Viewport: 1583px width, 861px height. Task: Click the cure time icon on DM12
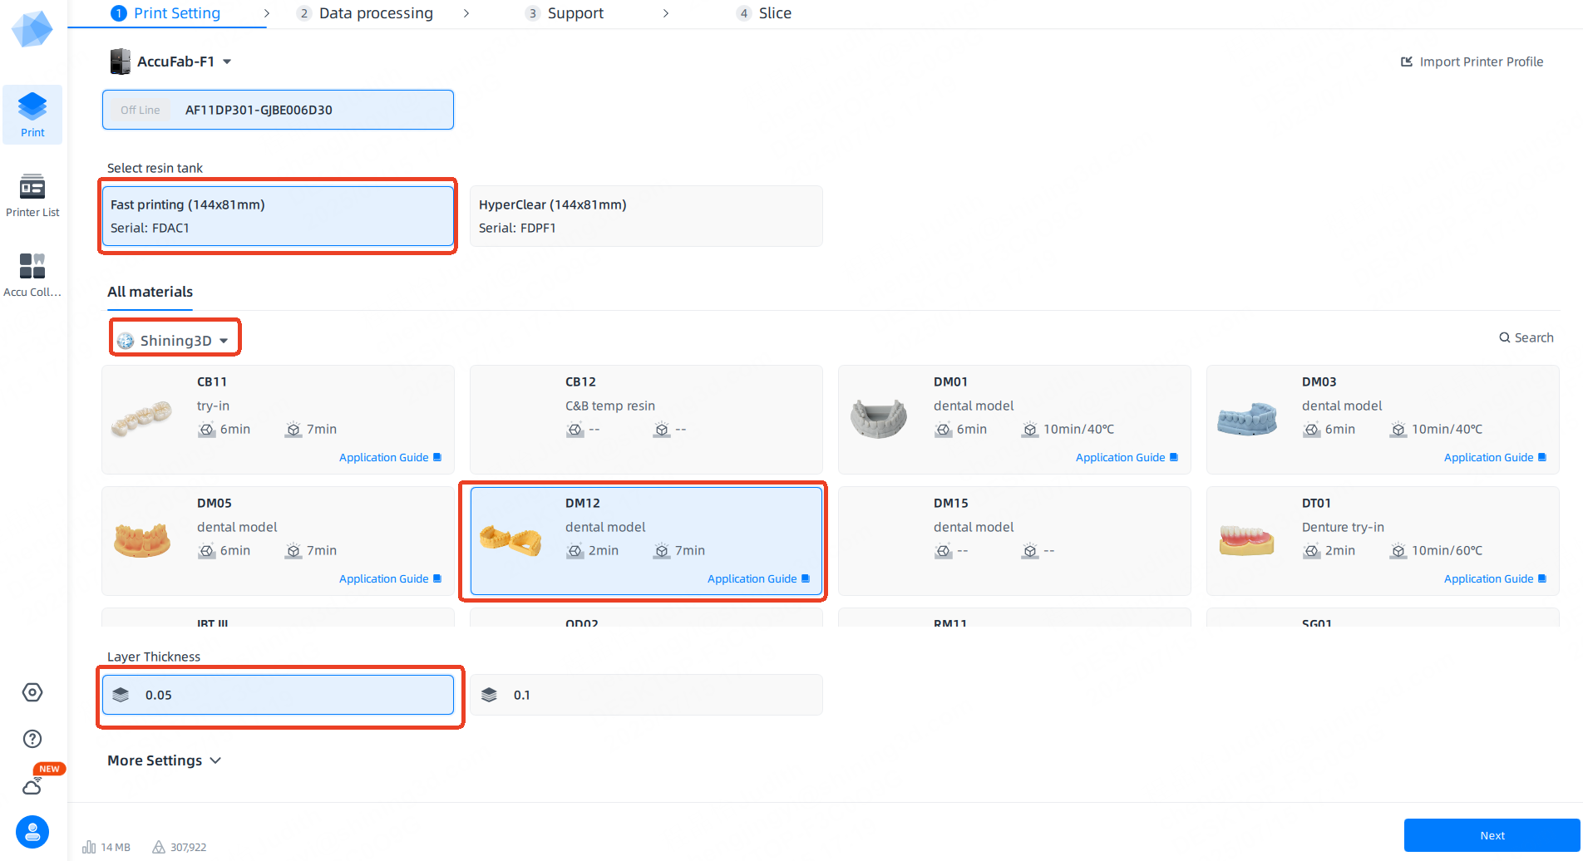click(x=662, y=551)
